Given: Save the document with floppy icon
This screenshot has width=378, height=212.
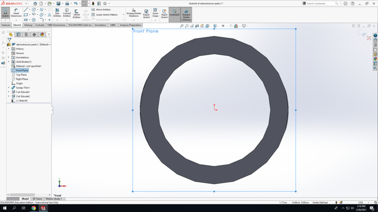Looking at the screenshot, I should pos(58,4).
